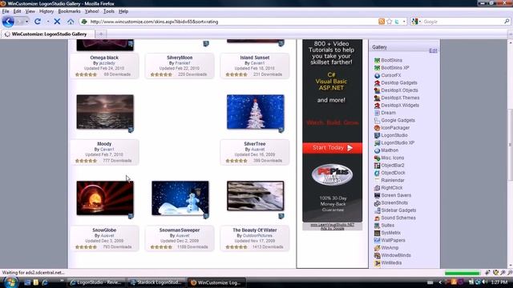Switch to Stardock LogonStudio taskbar window
This screenshot has height=288, width=513.
[156, 282]
